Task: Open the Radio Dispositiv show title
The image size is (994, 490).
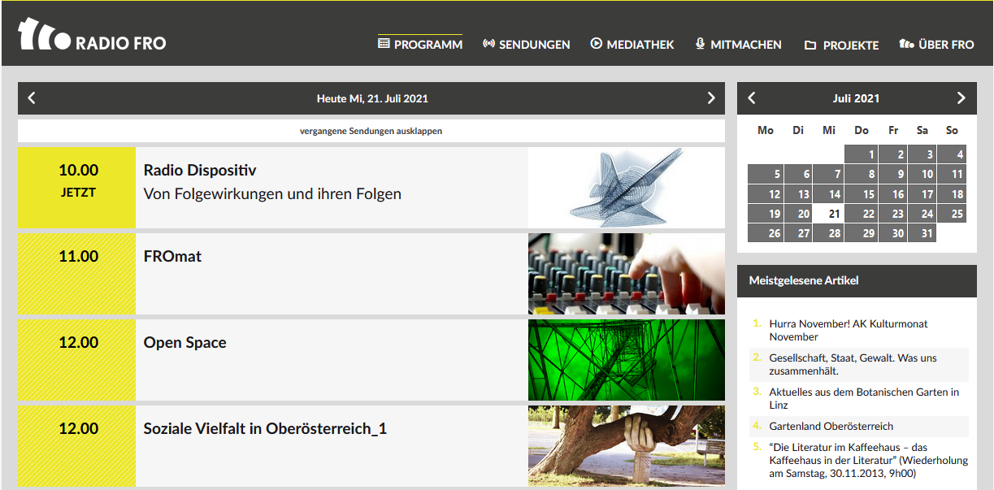Action: [200, 171]
